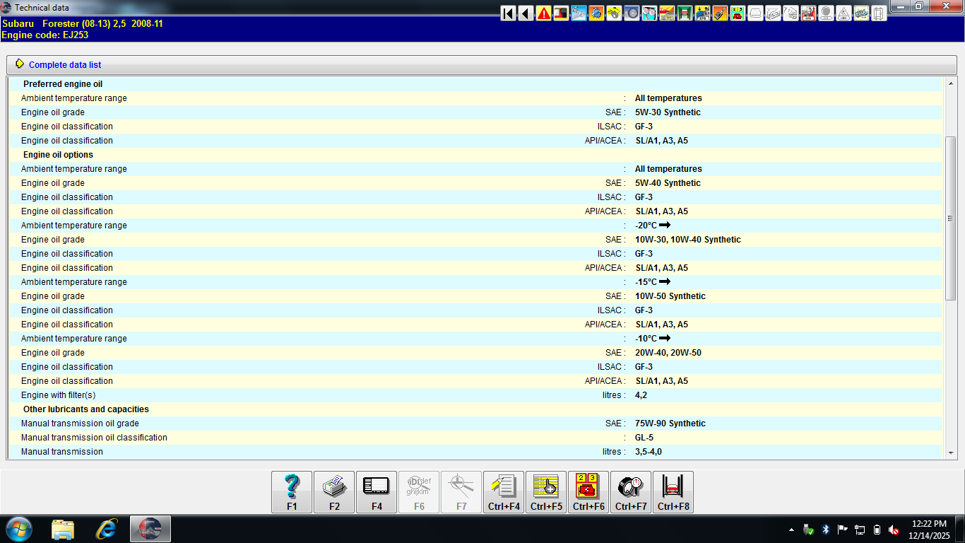Open the Ctrl+F5 yellow list button
Screen dimensions: 965x543
[546, 492]
